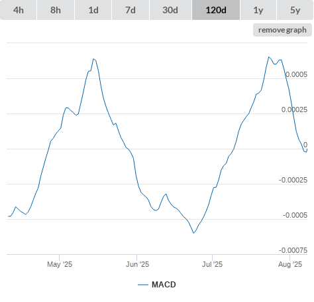Select the 30d range tab
Screen dimensions: 314x302
170,10
